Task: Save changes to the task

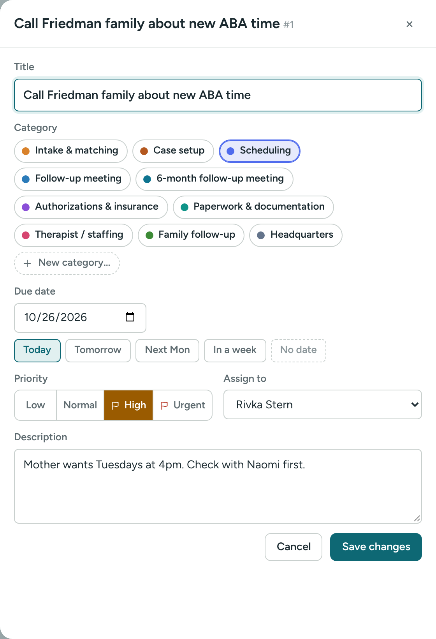Action: [376, 547]
